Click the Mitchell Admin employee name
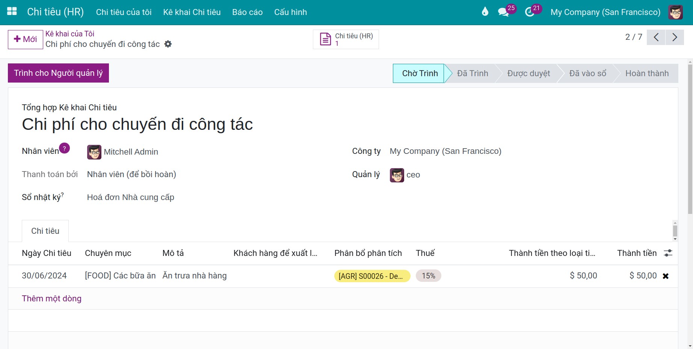693x349 pixels. pyautogui.click(x=131, y=152)
